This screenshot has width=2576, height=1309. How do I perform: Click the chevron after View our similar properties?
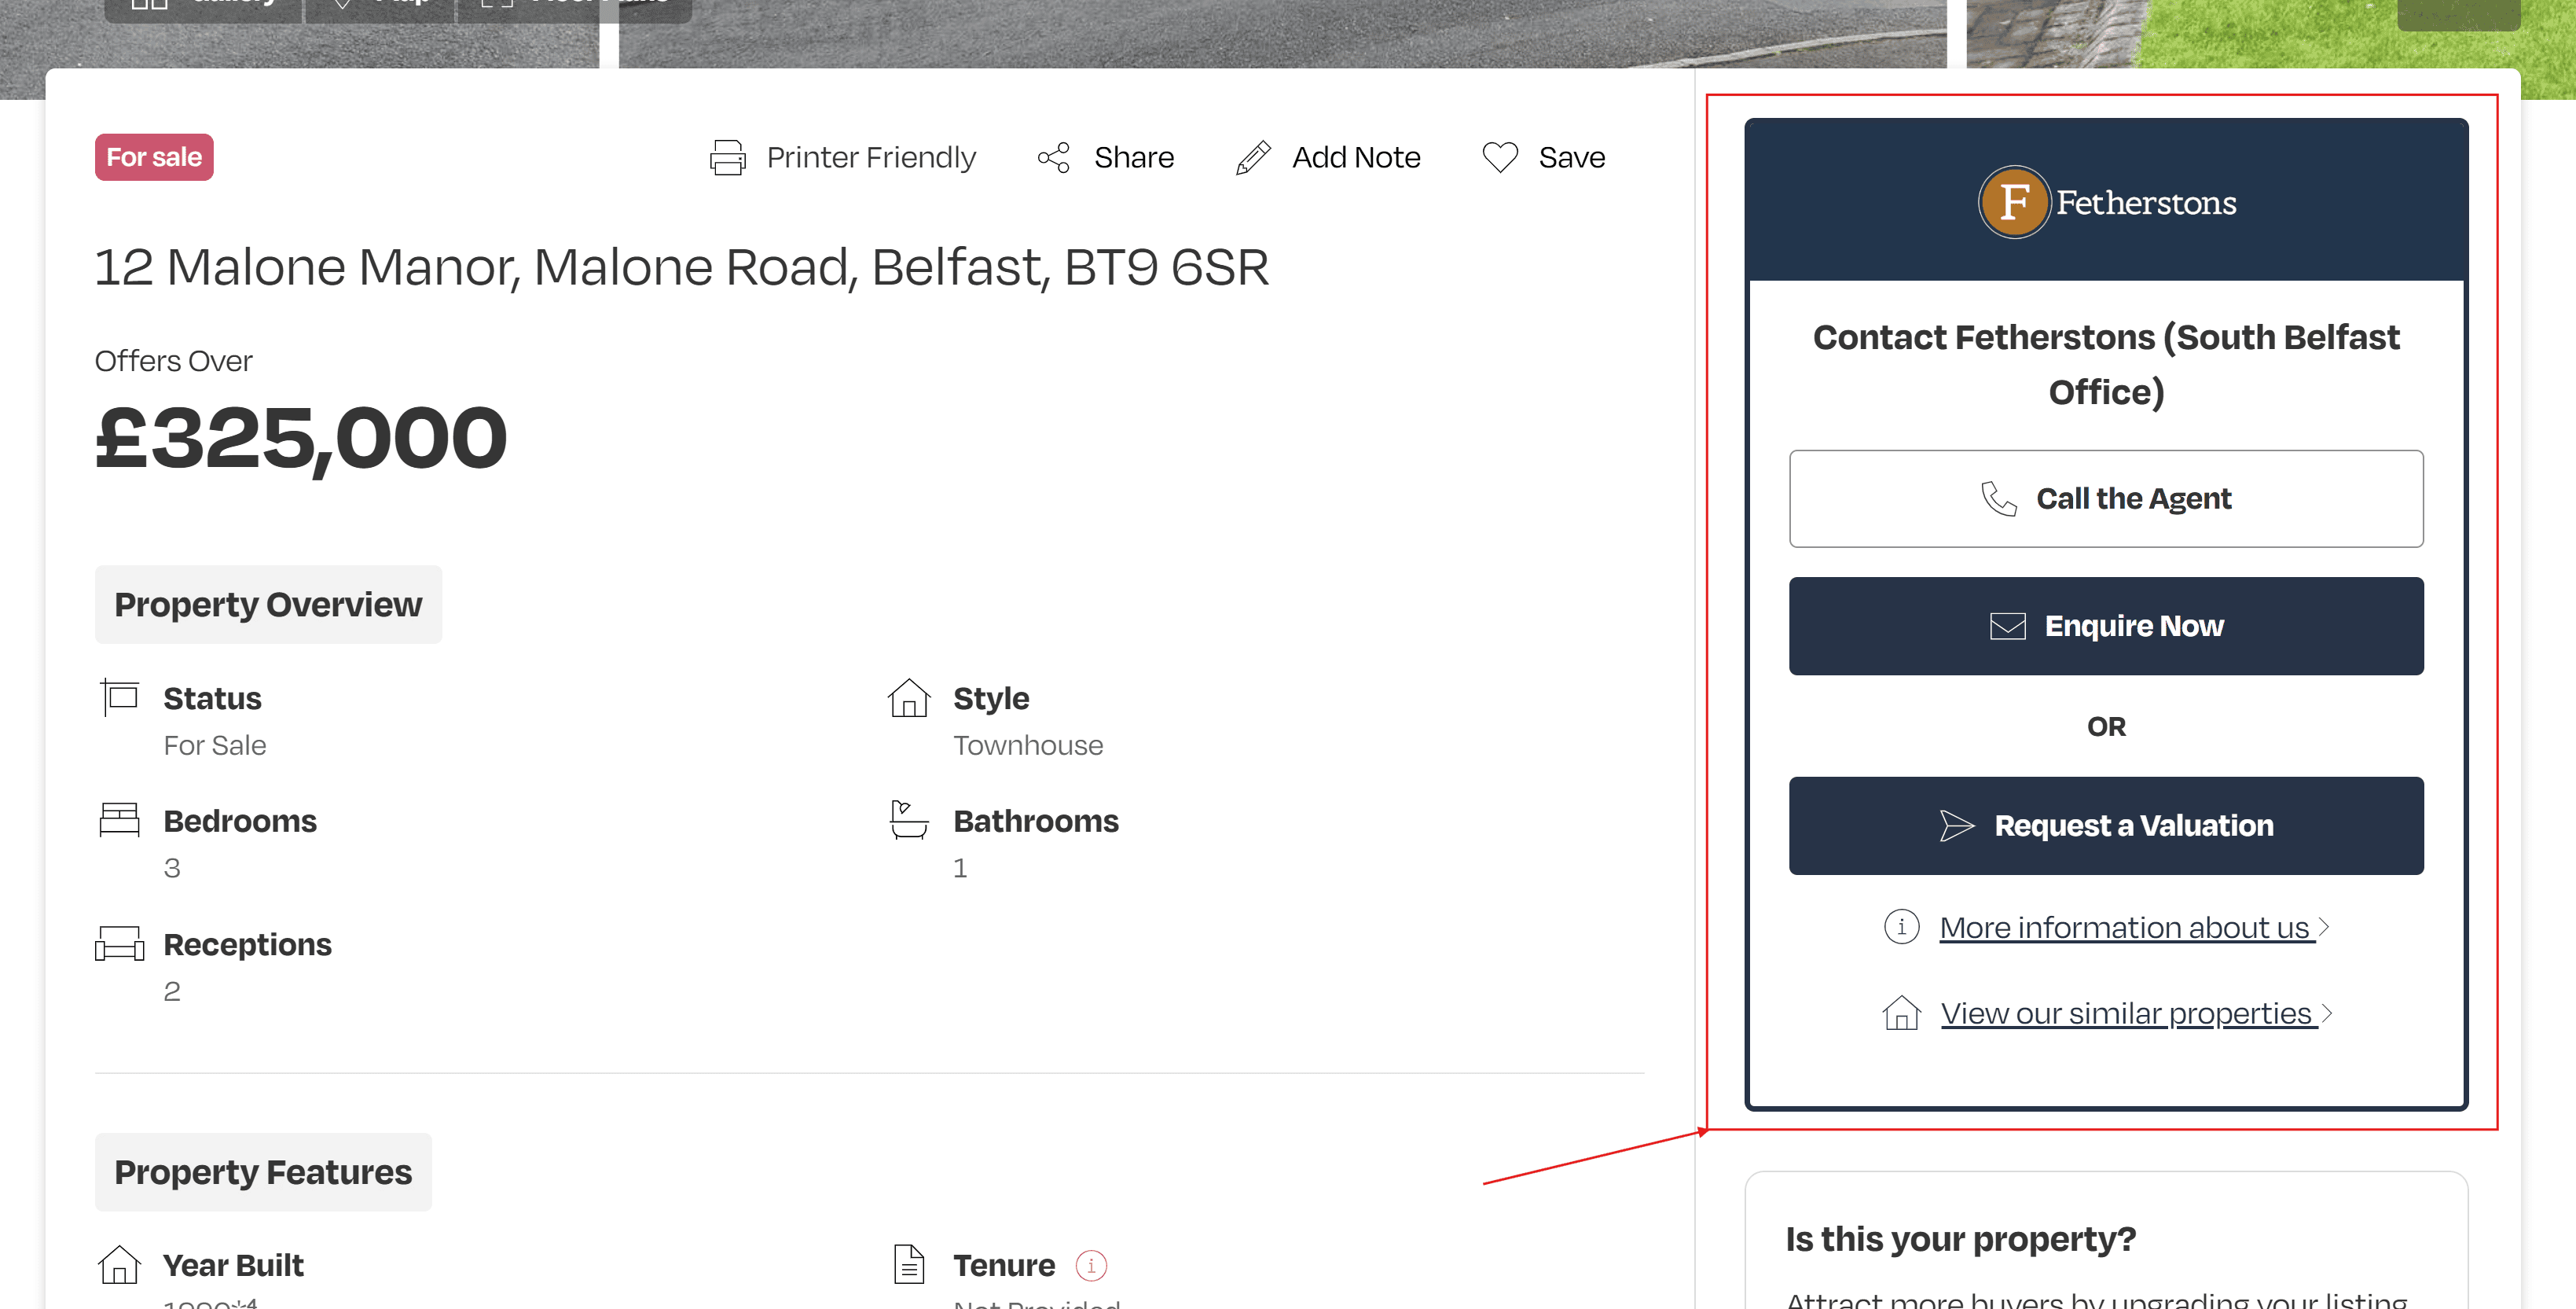pyautogui.click(x=2326, y=1013)
